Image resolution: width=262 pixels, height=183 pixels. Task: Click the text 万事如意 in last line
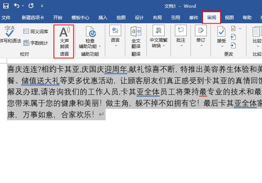point(38,115)
